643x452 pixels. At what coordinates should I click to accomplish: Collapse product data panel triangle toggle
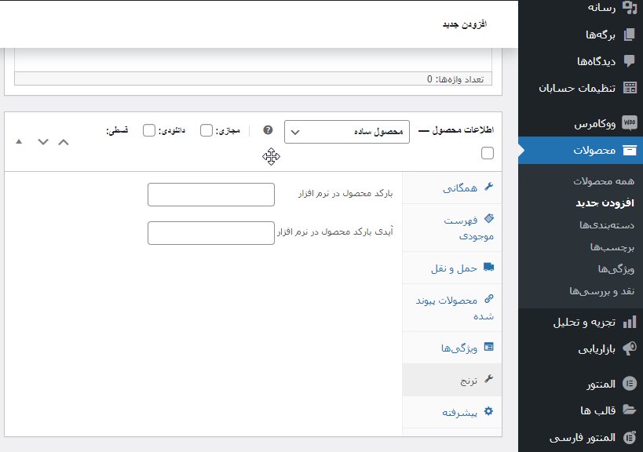(x=19, y=141)
